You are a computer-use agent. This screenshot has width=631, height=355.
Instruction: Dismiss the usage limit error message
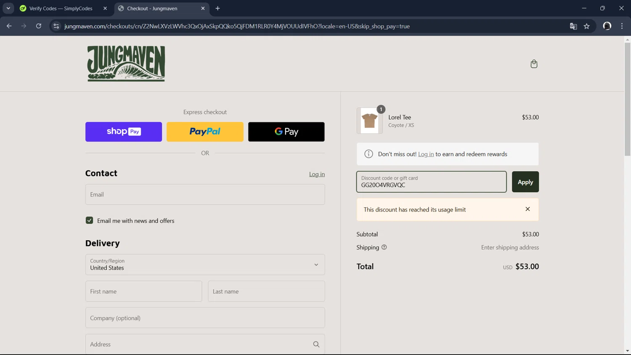[x=528, y=209]
